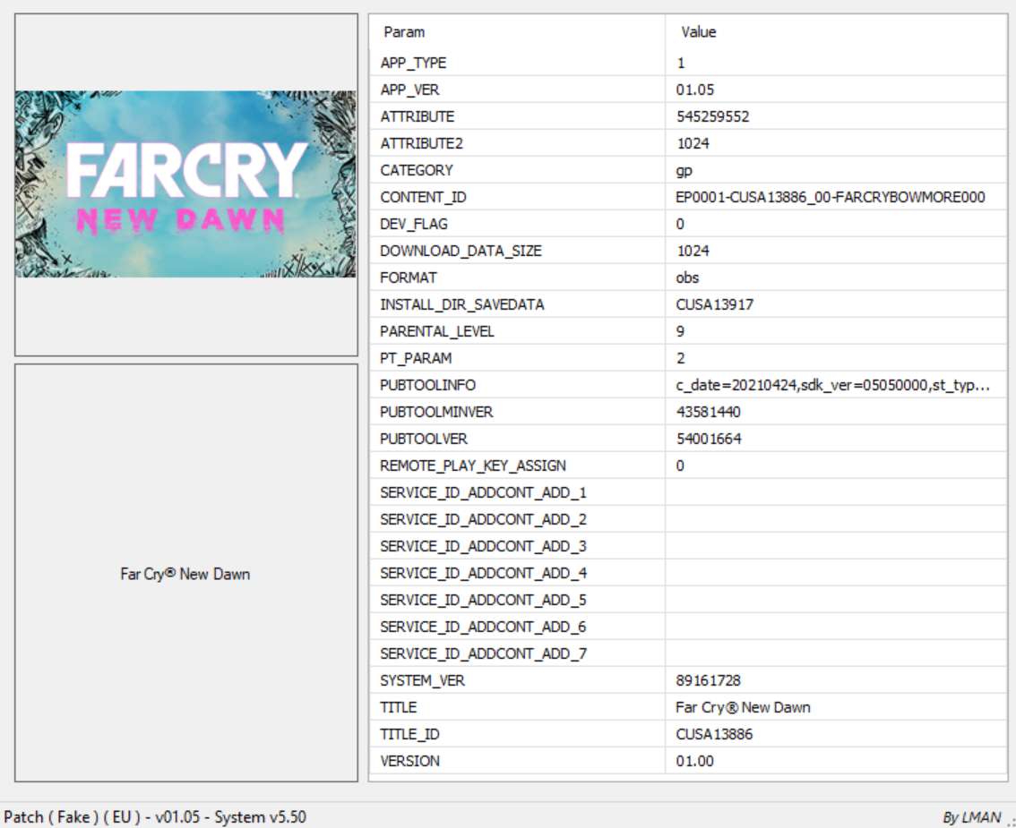Select the APP_TYPE row
This screenshot has height=828, width=1016.
click(x=688, y=63)
